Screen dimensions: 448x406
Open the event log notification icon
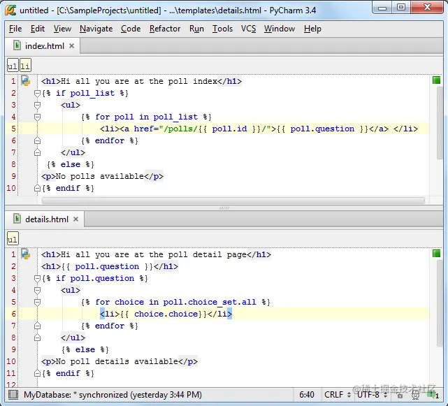click(x=433, y=395)
